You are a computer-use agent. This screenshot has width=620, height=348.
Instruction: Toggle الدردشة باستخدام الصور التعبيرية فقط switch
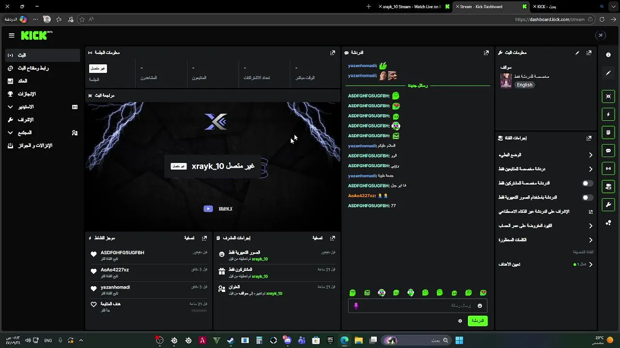pyautogui.click(x=588, y=198)
